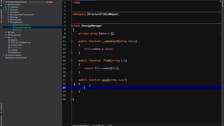Click fold end marker on line 24
224x126 pixels.
(71, 92)
